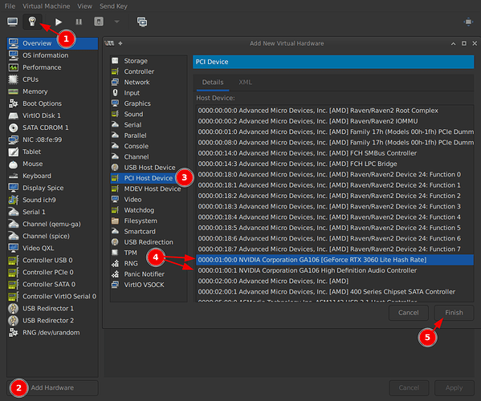Select 400 Series Chipset SATA Controller row

click(x=335, y=292)
